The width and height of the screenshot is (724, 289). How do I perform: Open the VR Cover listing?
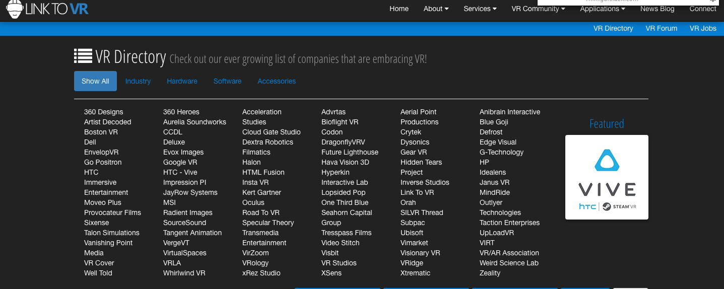[x=99, y=263]
